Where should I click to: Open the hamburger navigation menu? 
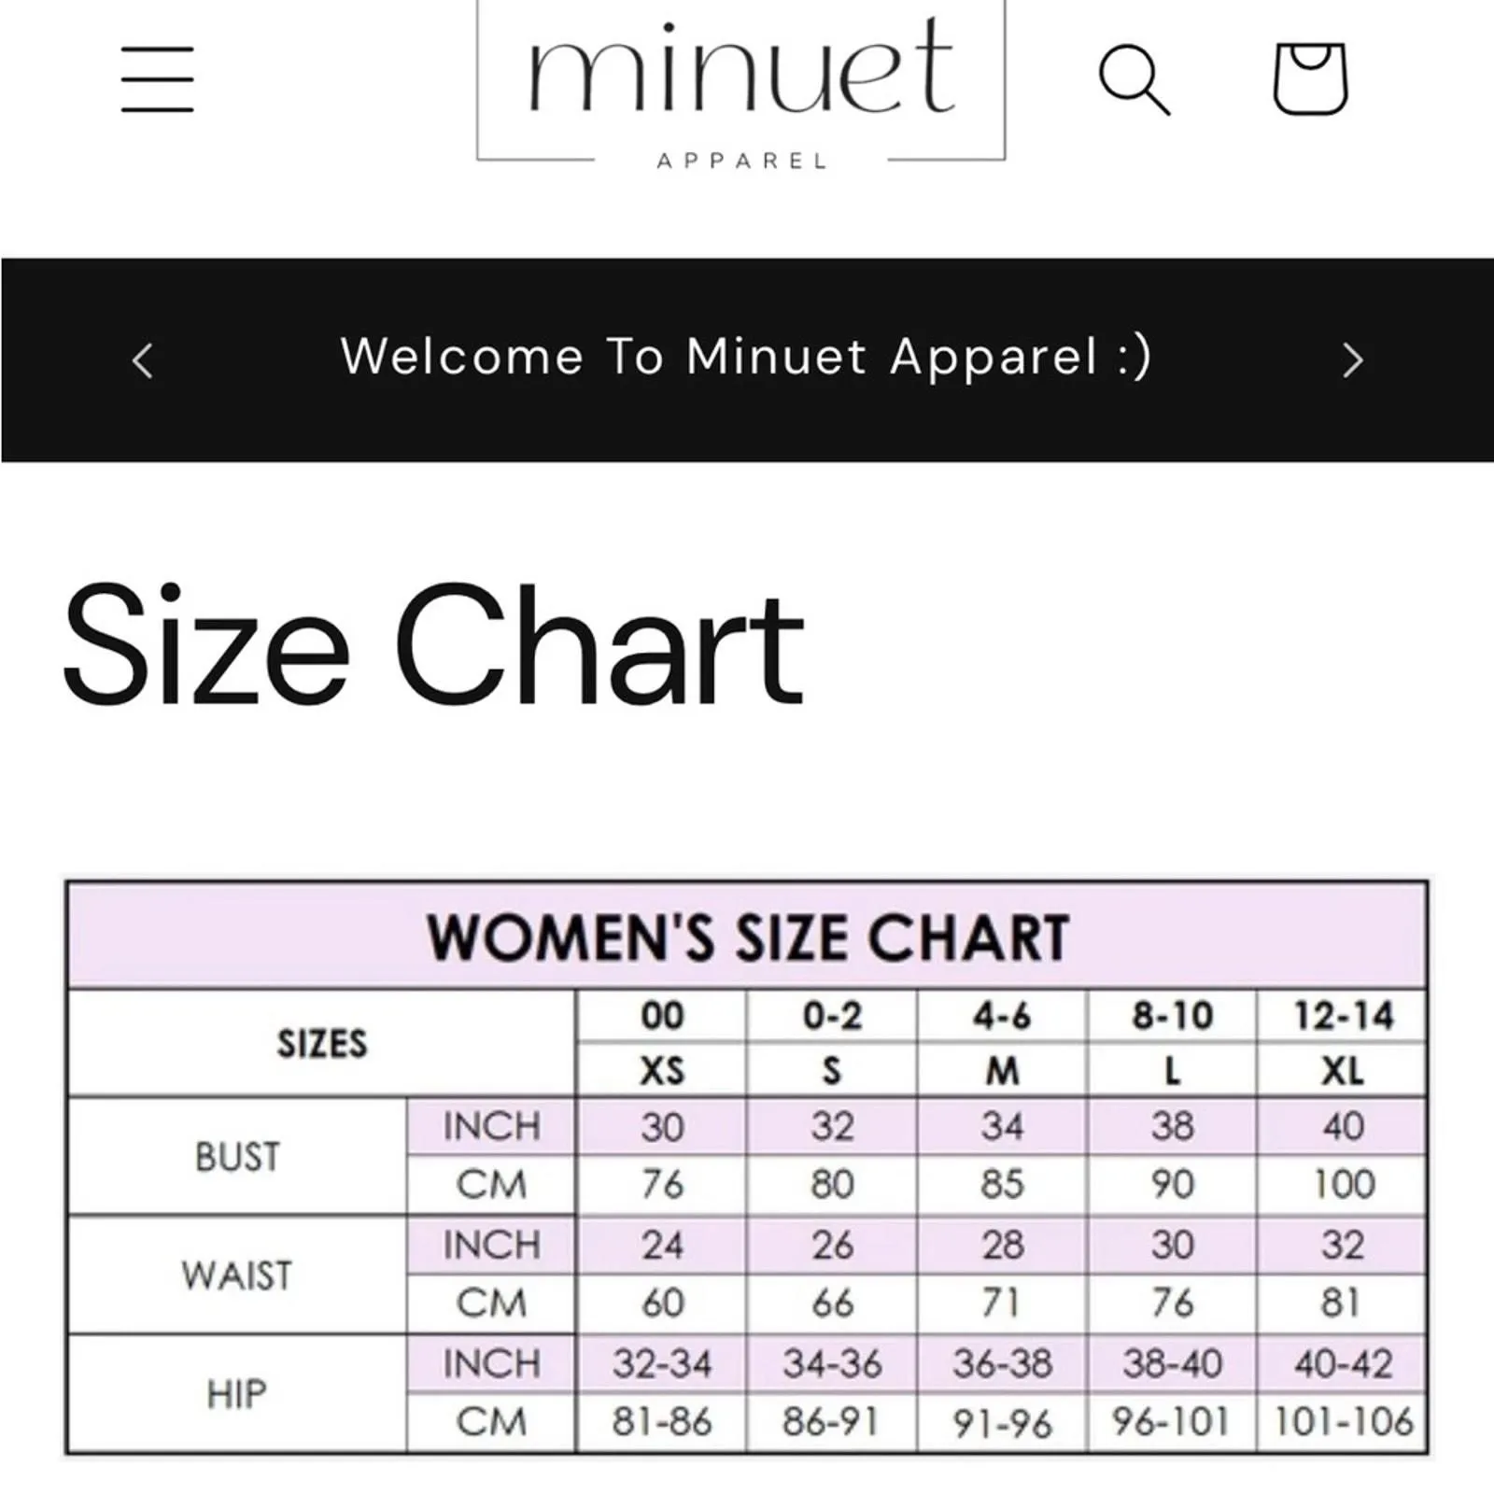pos(157,79)
